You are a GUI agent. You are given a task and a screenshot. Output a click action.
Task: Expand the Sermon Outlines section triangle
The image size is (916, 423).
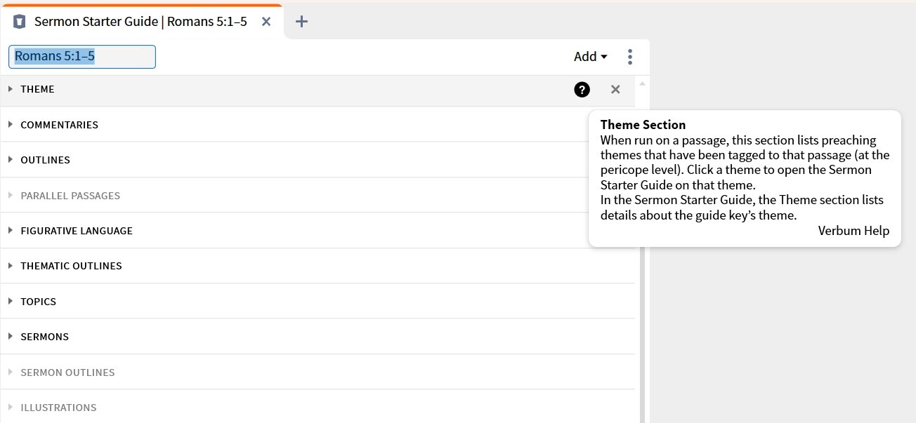(11, 372)
